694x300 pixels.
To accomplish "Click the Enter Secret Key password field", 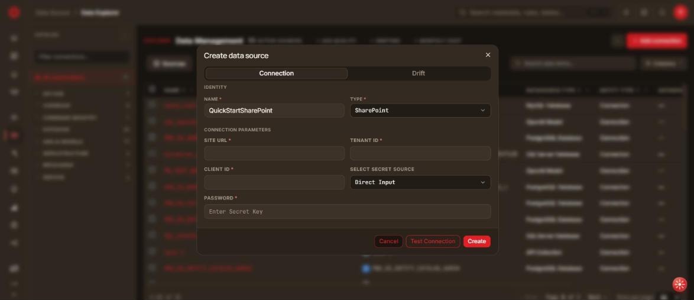I will [347, 211].
